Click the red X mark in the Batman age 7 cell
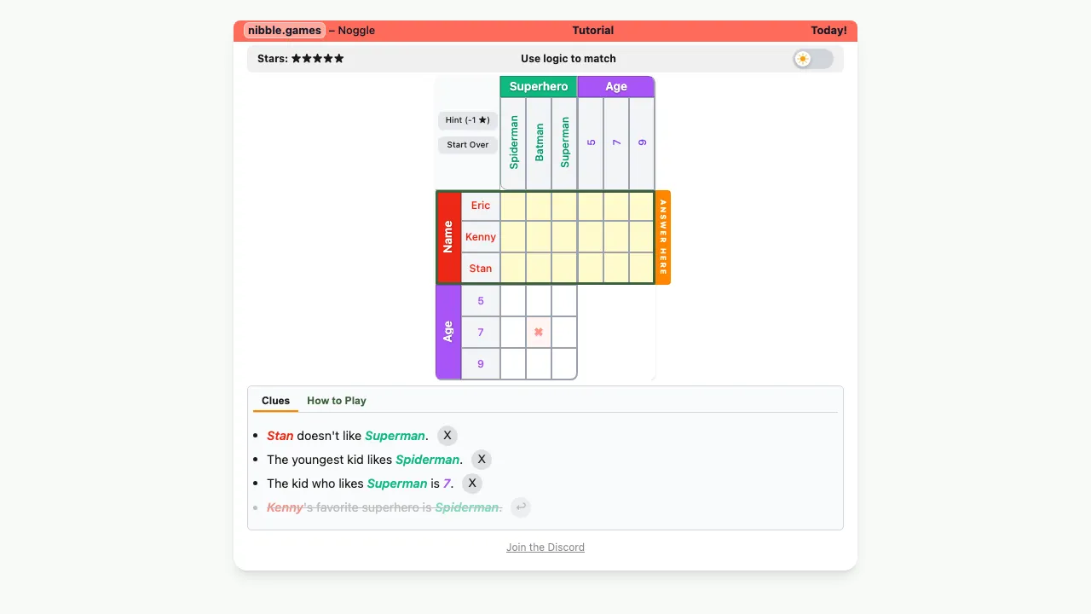The height and width of the screenshot is (614, 1091). click(x=539, y=333)
